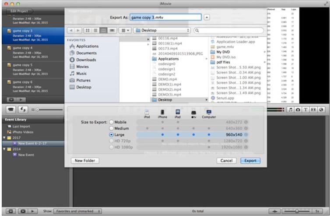
Task: Click the file dialog search field
Action: [x=229, y=30]
